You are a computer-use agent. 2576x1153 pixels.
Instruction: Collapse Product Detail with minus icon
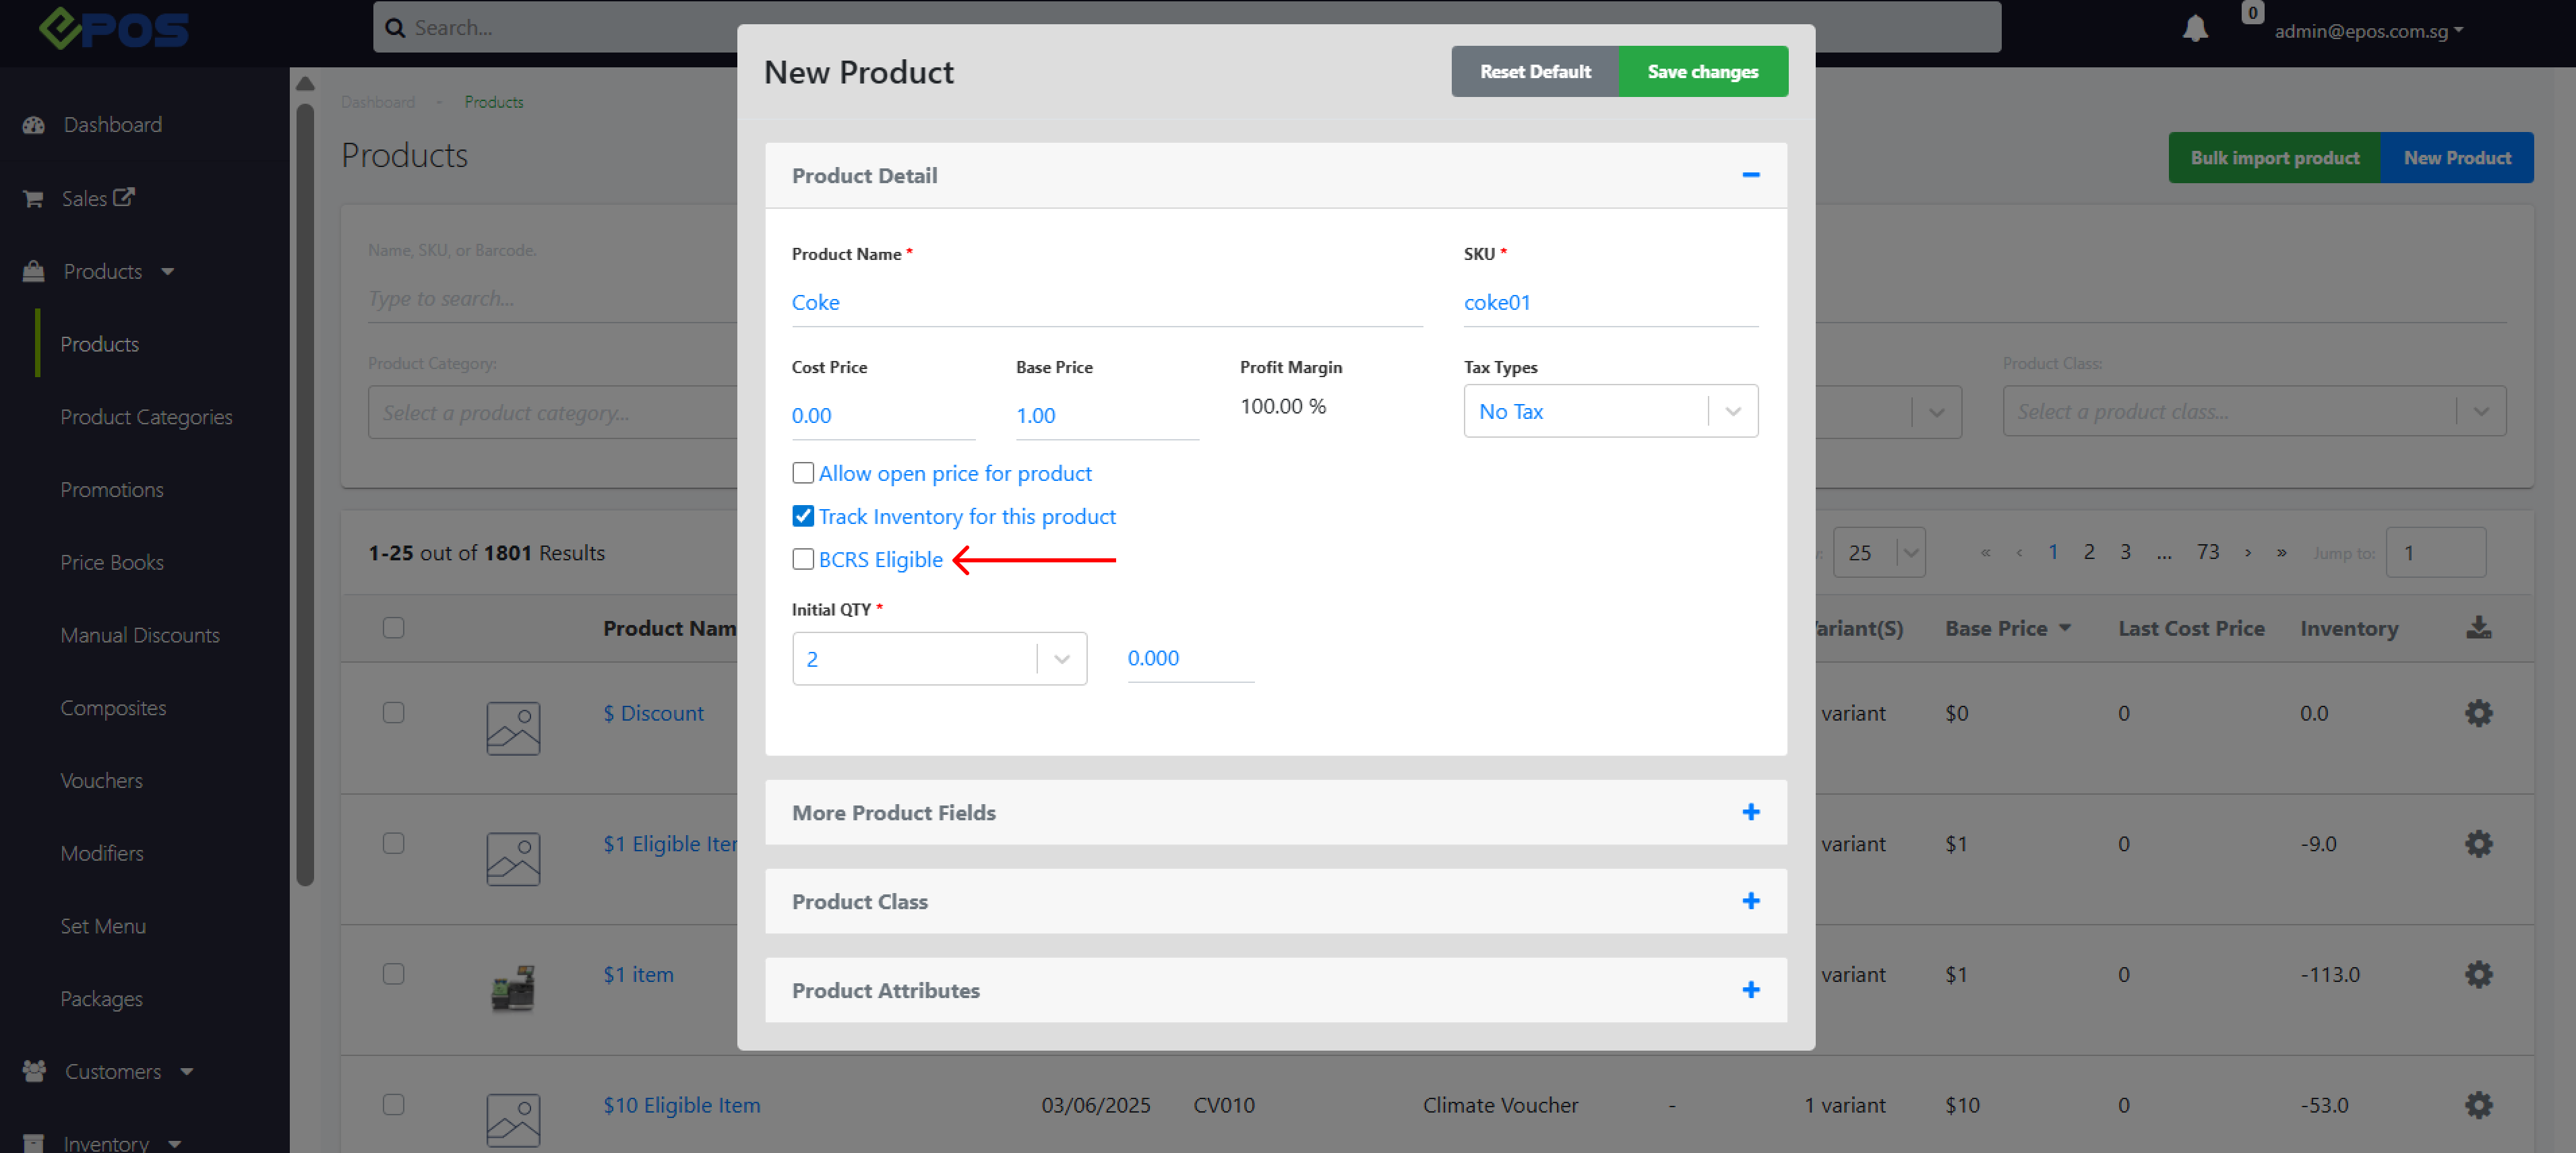1750,175
